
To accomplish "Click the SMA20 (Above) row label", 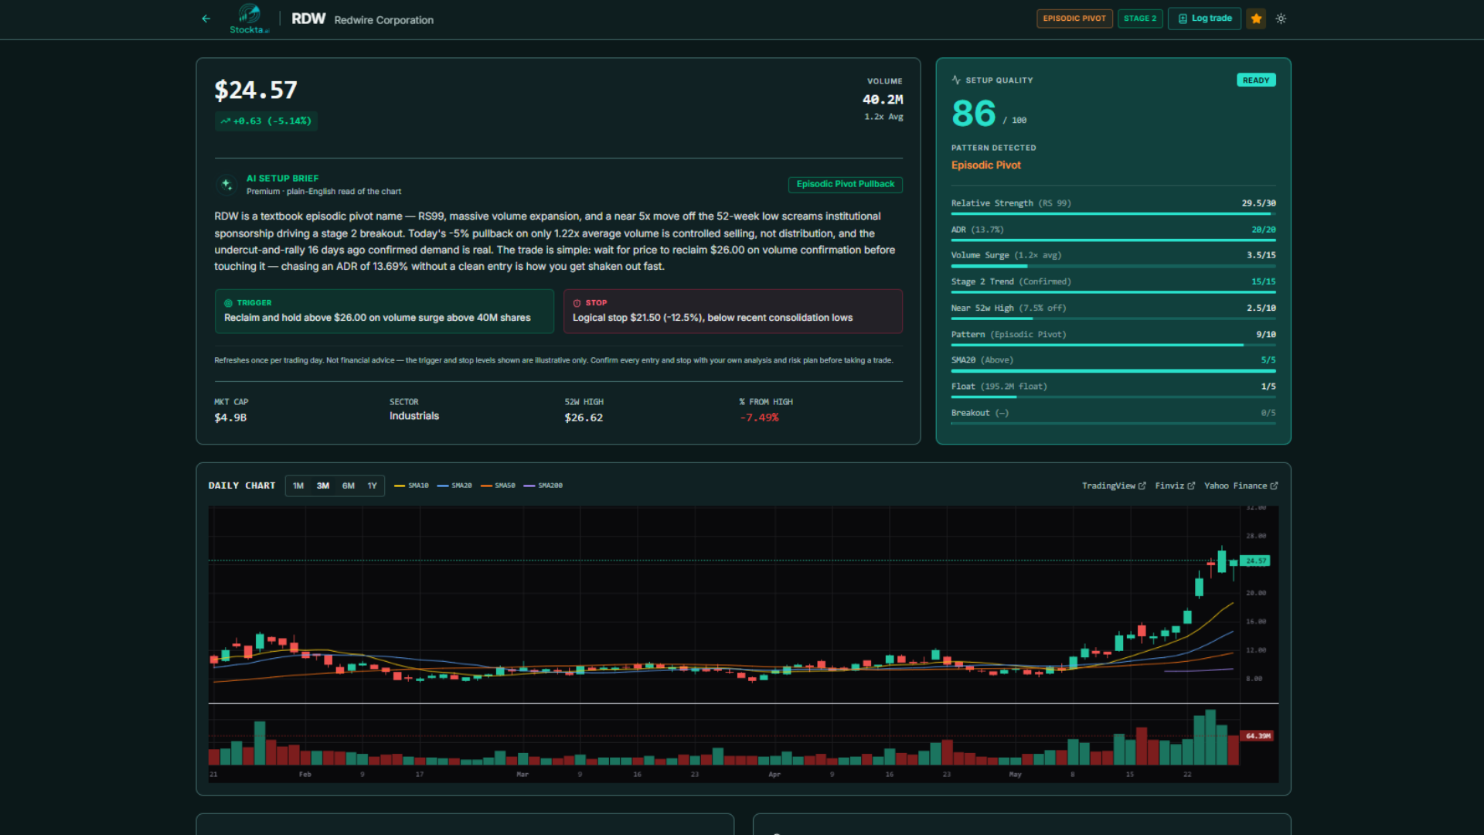I will 982,360.
